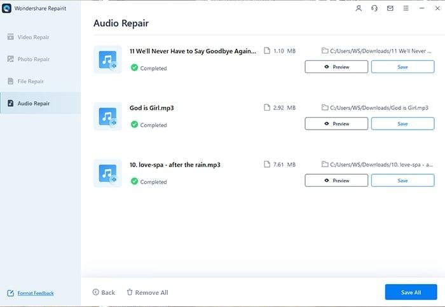The width and height of the screenshot is (445, 307).
Task: Open the support headset icon
Action: (374, 8)
